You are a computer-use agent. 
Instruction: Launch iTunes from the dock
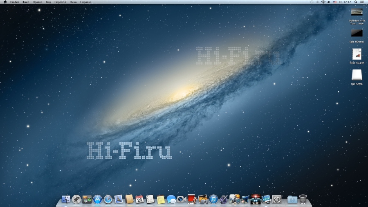(x=213, y=199)
